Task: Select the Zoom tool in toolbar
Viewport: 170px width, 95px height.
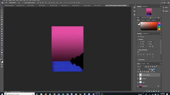Action: (2, 55)
